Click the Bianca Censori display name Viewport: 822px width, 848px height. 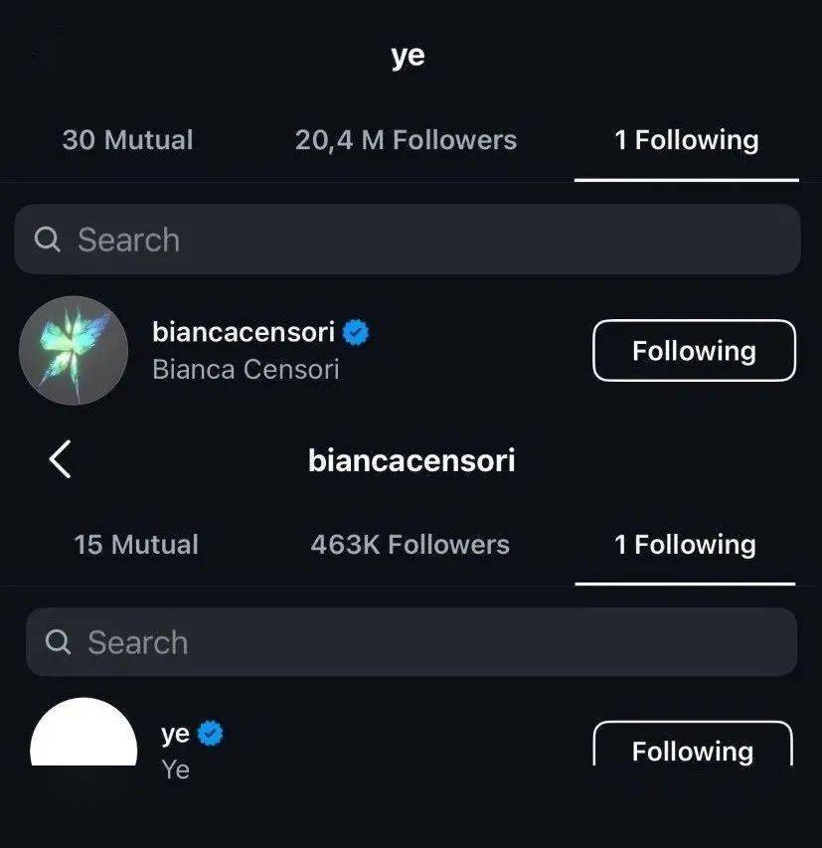(246, 370)
